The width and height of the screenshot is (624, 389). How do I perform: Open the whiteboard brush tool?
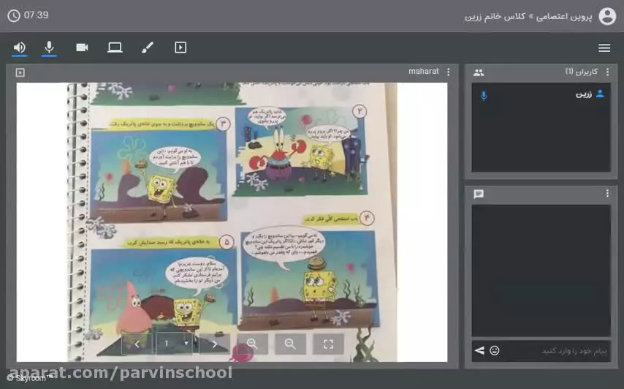point(148,48)
